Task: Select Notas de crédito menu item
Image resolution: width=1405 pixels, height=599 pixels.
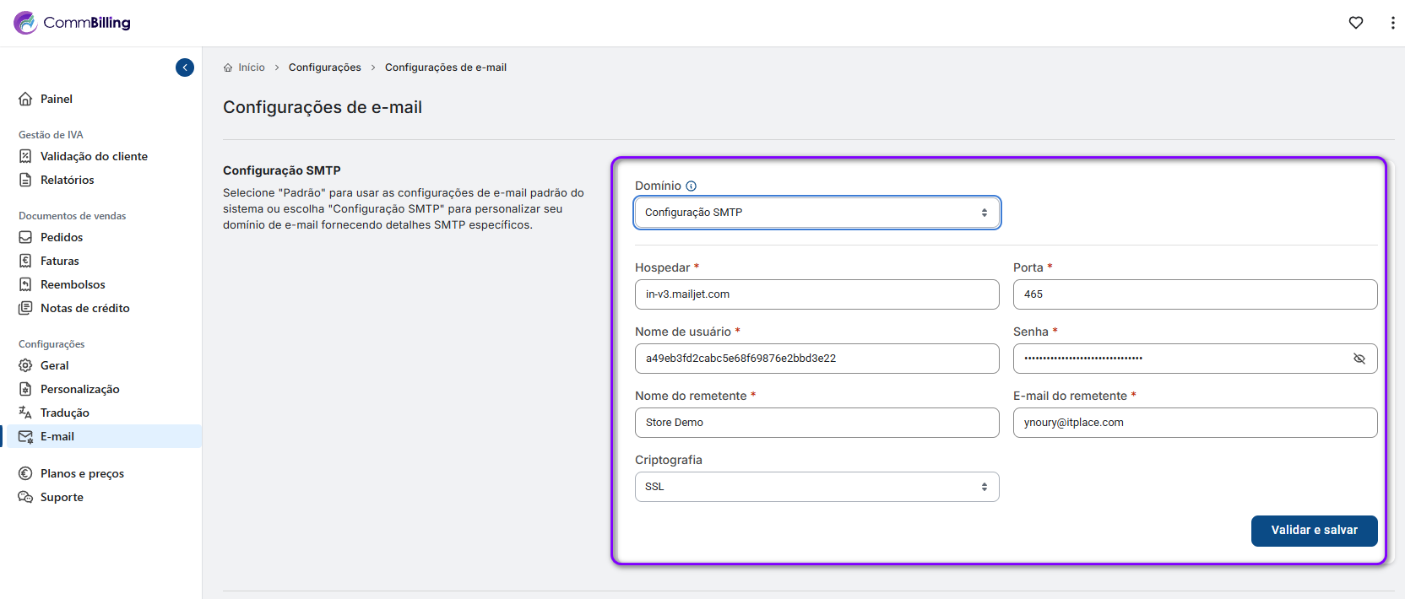Action: point(84,308)
